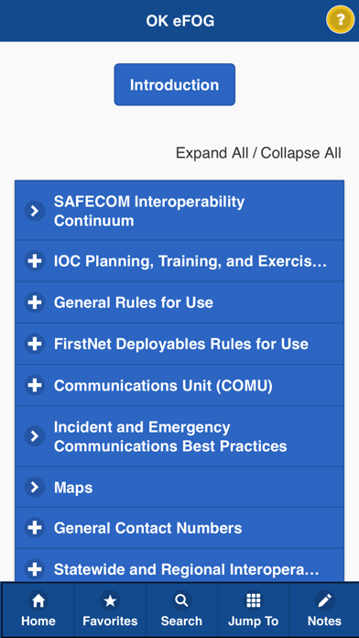Open the Jump To grid icon
Screen dimensions: 359x638
(253, 600)
